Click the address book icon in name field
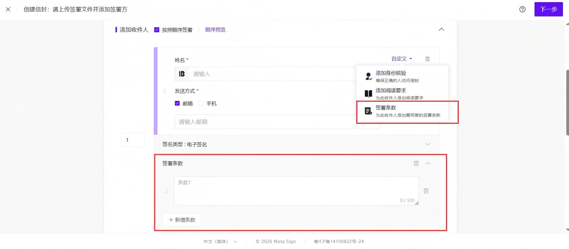 [x=182, y=74]
